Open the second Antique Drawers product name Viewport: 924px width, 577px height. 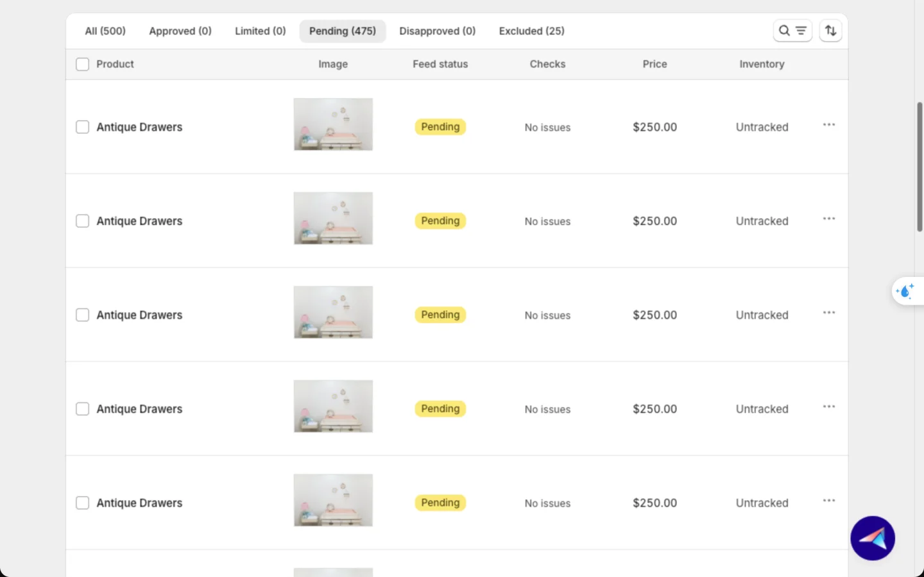pyautogui.click(x=139, y=221)
